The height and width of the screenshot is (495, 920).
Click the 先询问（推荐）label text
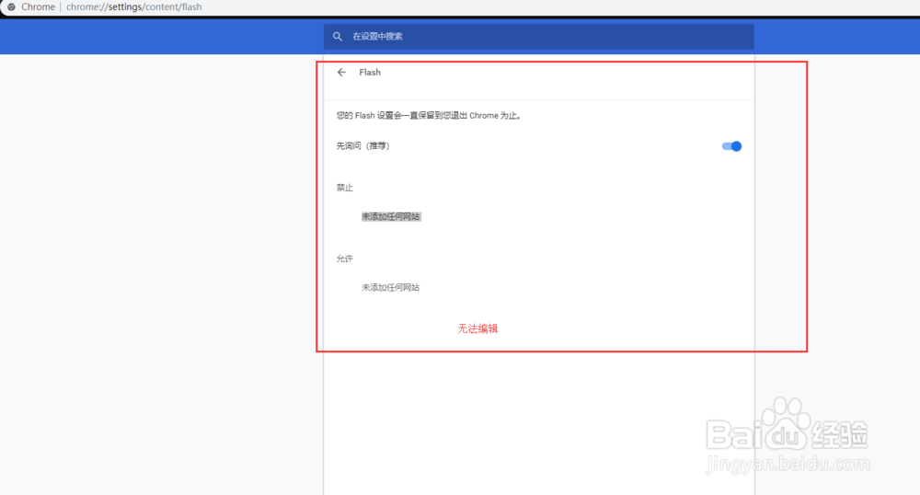click(363, 145)
